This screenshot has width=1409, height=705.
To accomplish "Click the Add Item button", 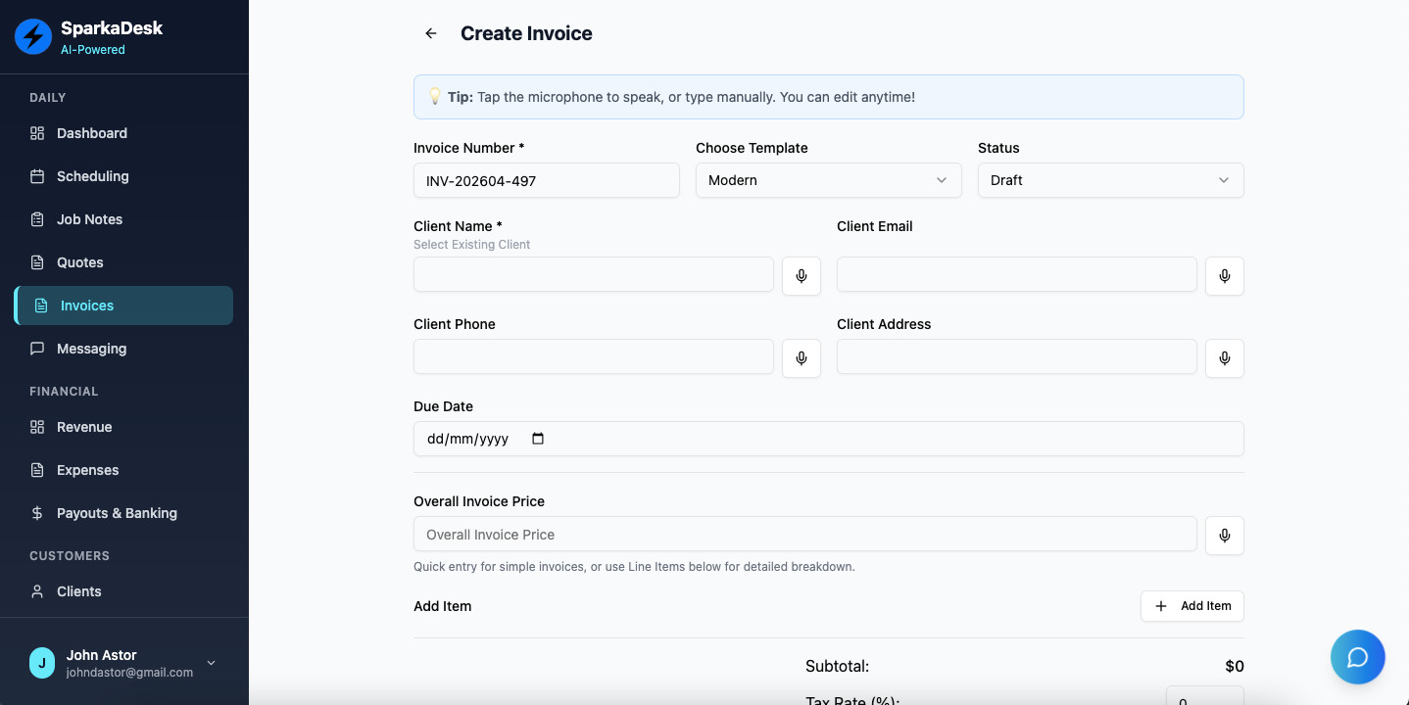I will pyautogui.click(x=1192, y=606).
